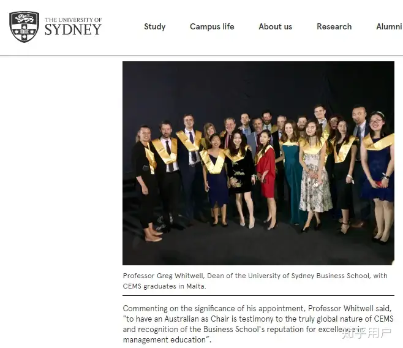
Task: Click the CEMS graduates group photo
Action: pyautogui.click(x=258, y=163)
